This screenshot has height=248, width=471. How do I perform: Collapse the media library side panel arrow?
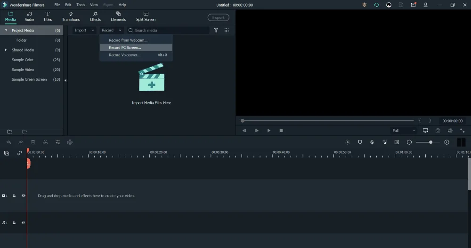point(65,80)
